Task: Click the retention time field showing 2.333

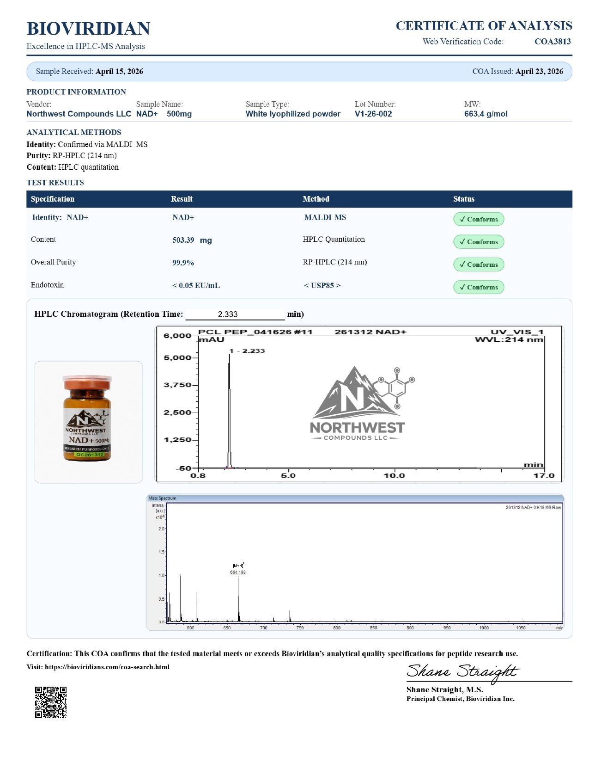Action: pyautogui.click(x=235, y=314)
